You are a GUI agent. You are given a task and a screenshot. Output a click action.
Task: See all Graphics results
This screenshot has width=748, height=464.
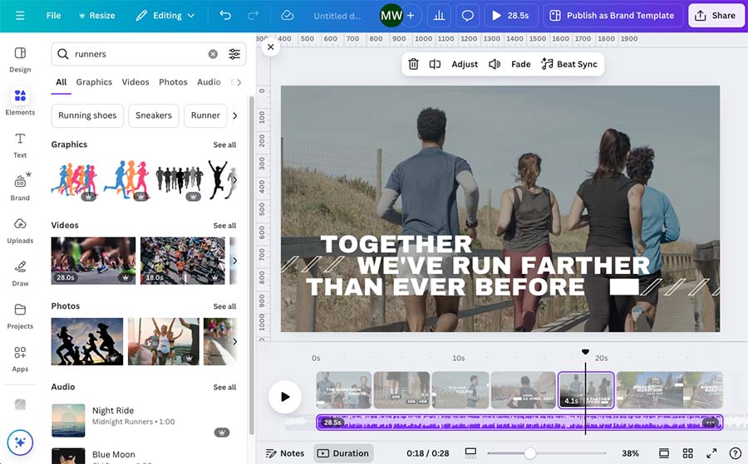point(224,144)
